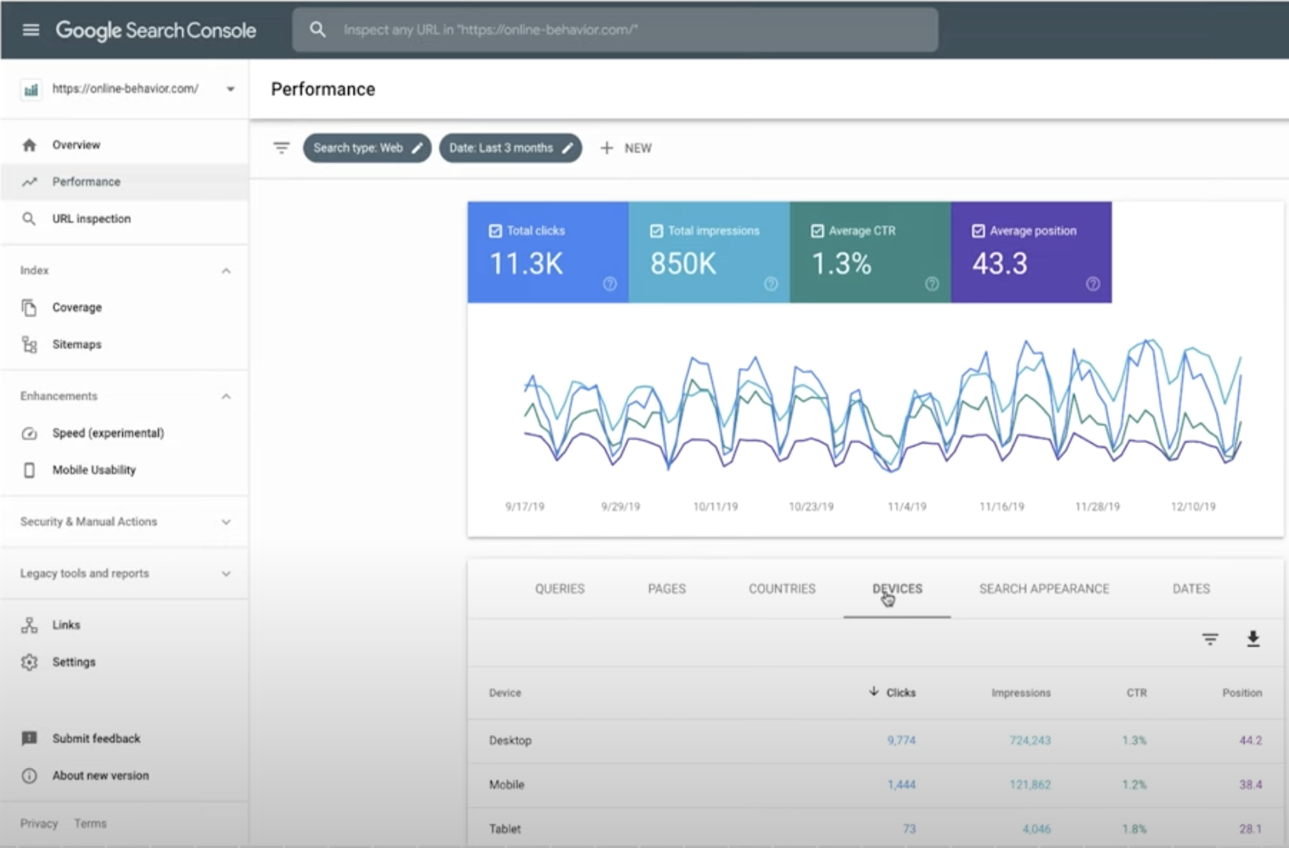Image resolution: width=1289 pixels, height=848 pixels.
Task: Click the Google Search Console logo
Action: tap(156, 30)
